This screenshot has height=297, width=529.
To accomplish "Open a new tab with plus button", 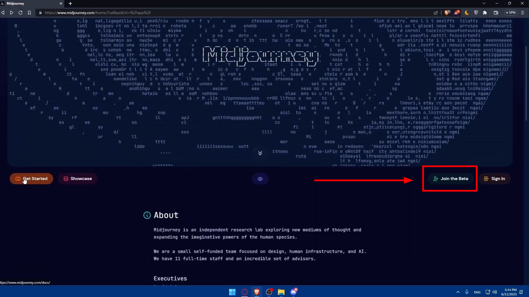I will [70, 3].
